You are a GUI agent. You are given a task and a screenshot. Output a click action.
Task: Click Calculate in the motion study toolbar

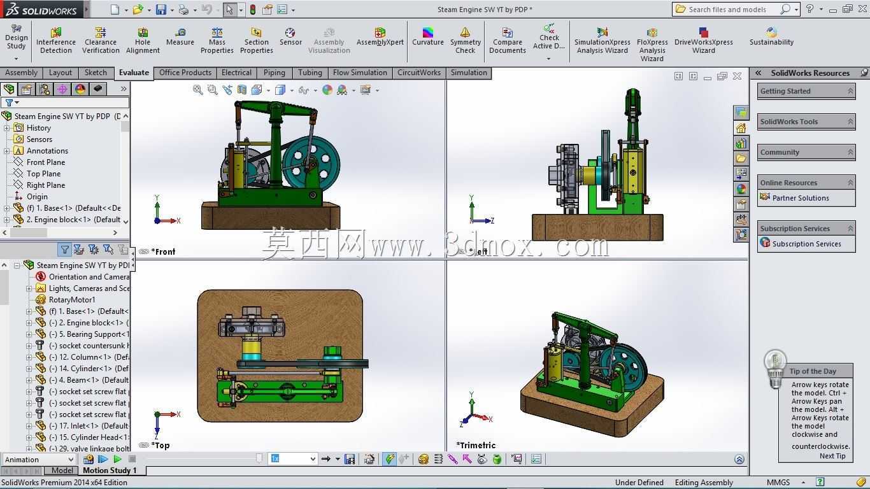click(x=89, y=459)
